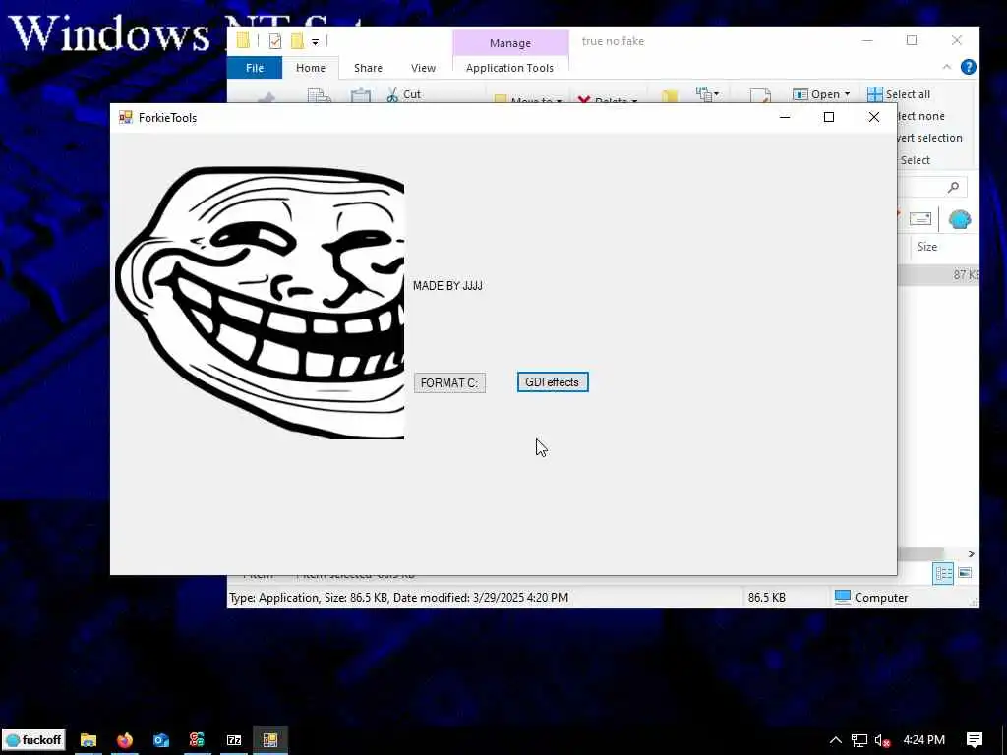Click the troll face image
The width and height of the screenshot is (1007, 755).
pyautogui.click(x=260, y=303)
